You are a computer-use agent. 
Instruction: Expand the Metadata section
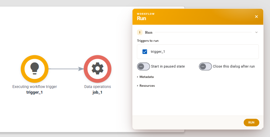(145, 77)
